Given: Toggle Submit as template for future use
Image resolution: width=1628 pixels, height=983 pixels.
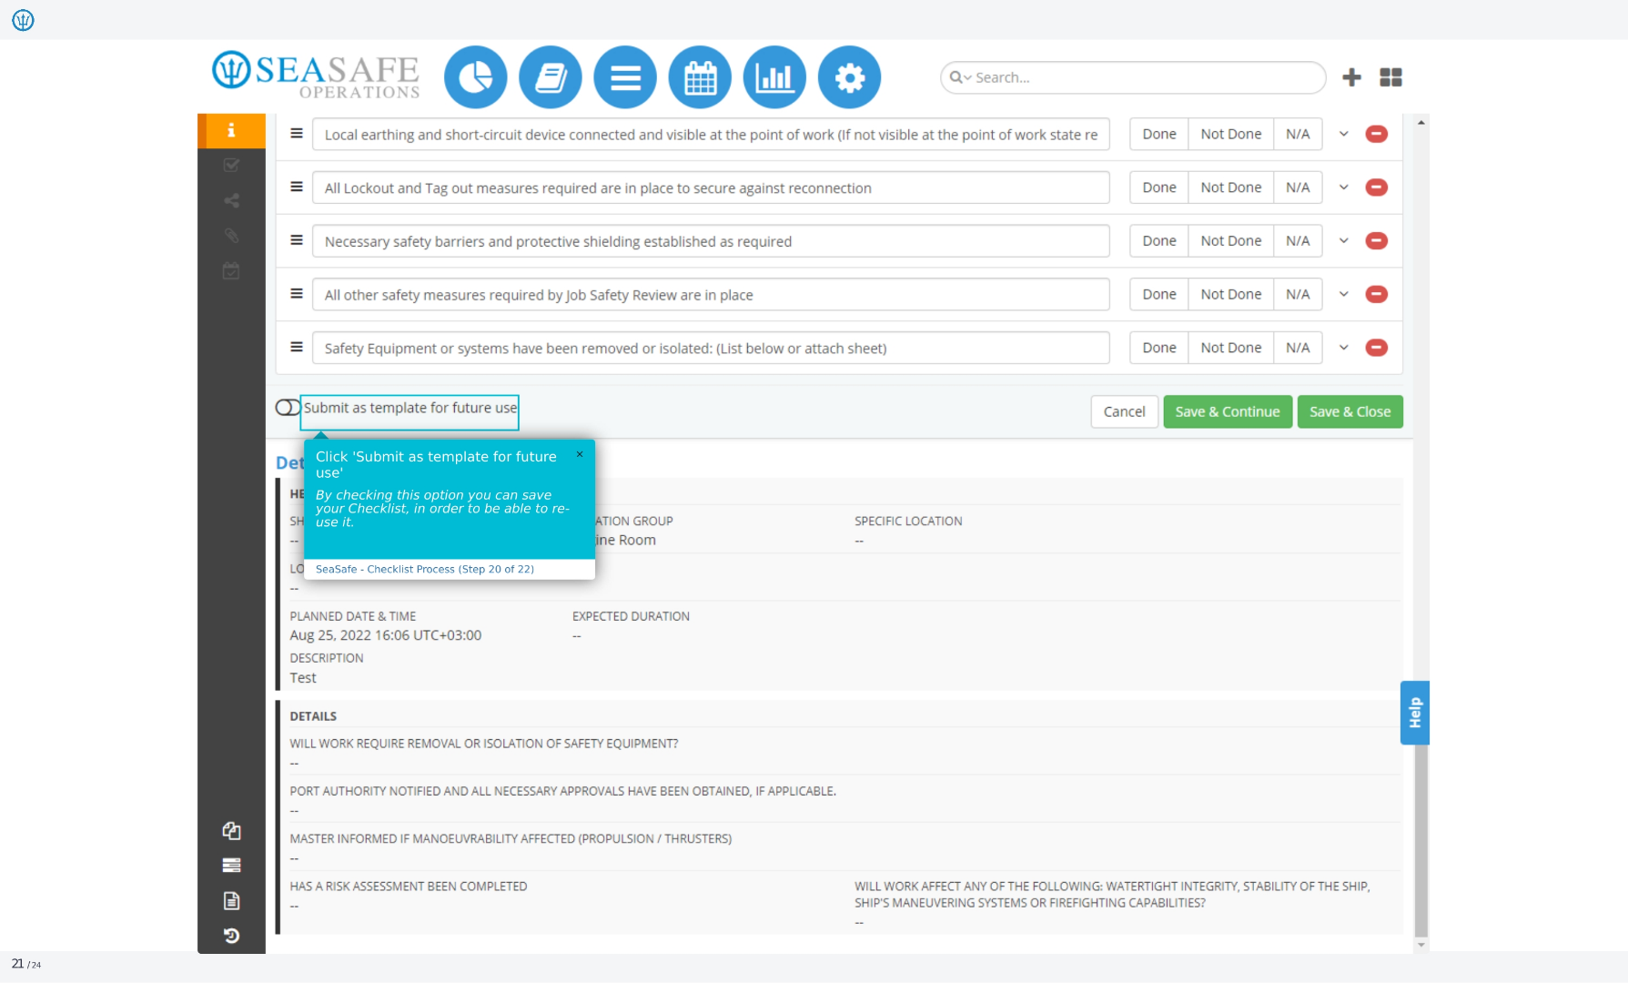Looking at the screenshot, I should [x=288, y=408].
